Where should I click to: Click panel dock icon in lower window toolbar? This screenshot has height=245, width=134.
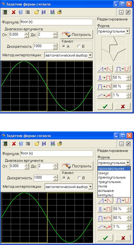tap(121, 144)
